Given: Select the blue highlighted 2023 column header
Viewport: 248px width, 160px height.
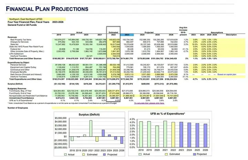Looking at the screenshot, I should (127, 35).
